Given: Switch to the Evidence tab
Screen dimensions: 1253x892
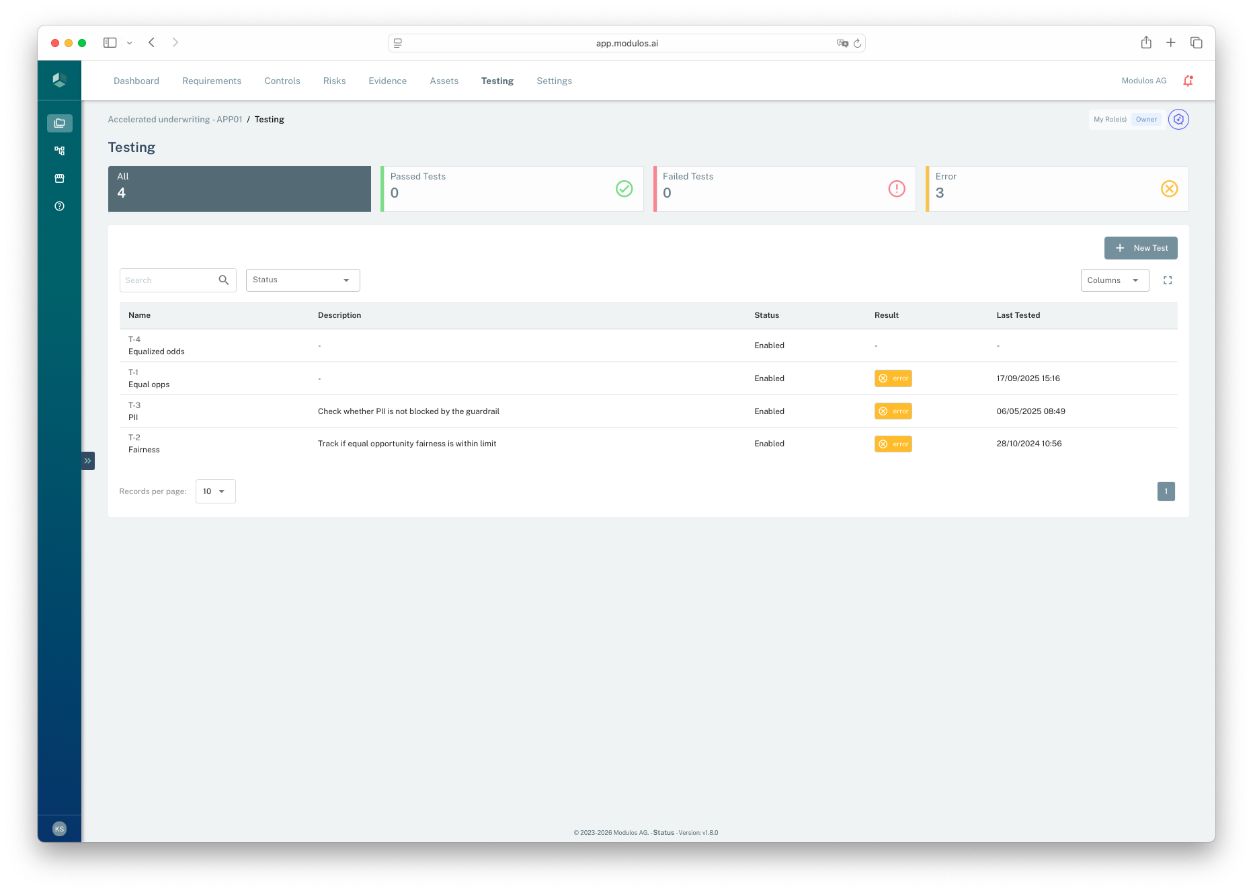Looking at the screenshot, I should (x=387, y=81).
